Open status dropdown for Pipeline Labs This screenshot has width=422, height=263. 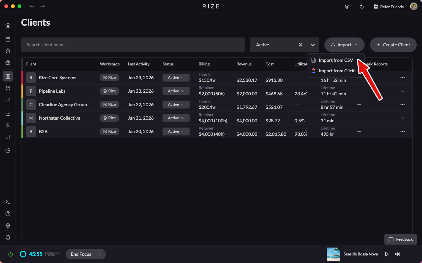click(x=176, y=91)
